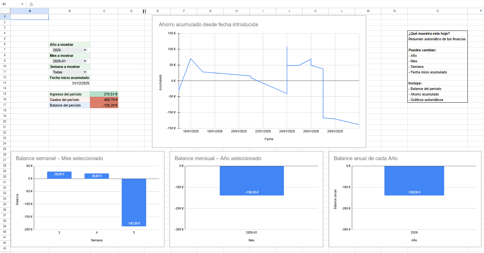Select the green "Ingresos del período" value cell
Viewport: 484px width, 253px height.
tap(104, 94)
